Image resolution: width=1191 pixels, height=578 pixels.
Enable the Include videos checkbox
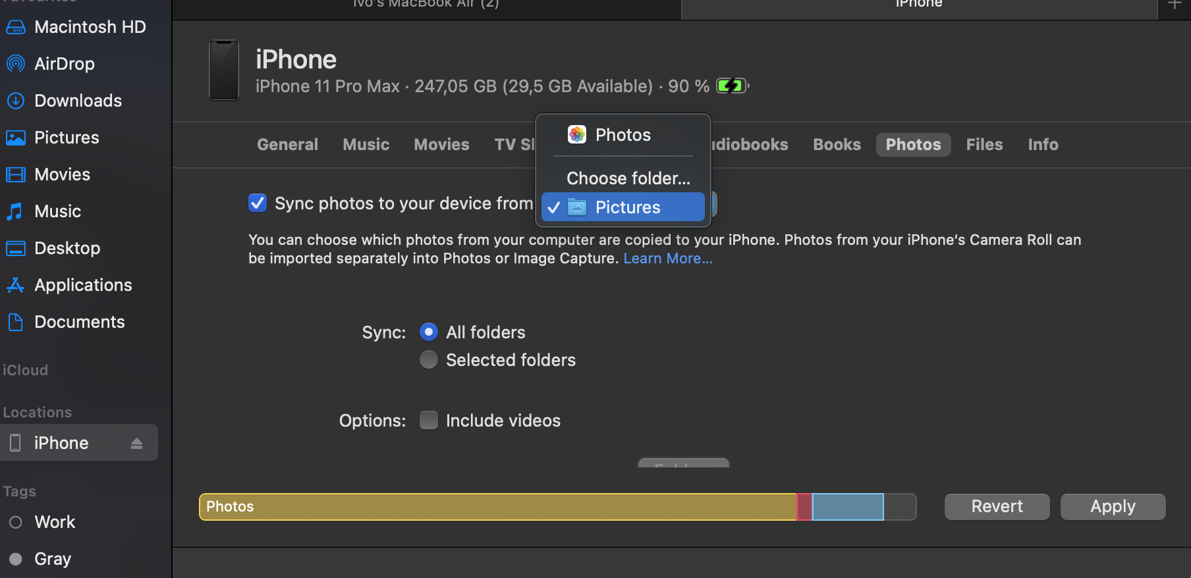tap(429, 420)
